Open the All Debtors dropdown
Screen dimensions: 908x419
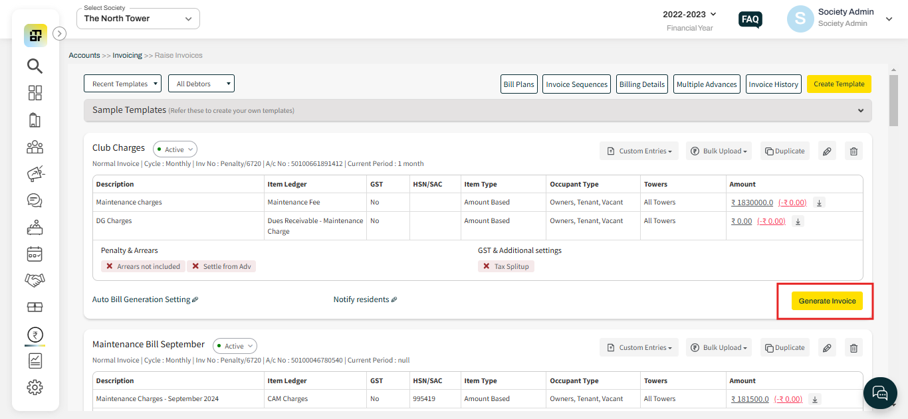click(201, 84)
